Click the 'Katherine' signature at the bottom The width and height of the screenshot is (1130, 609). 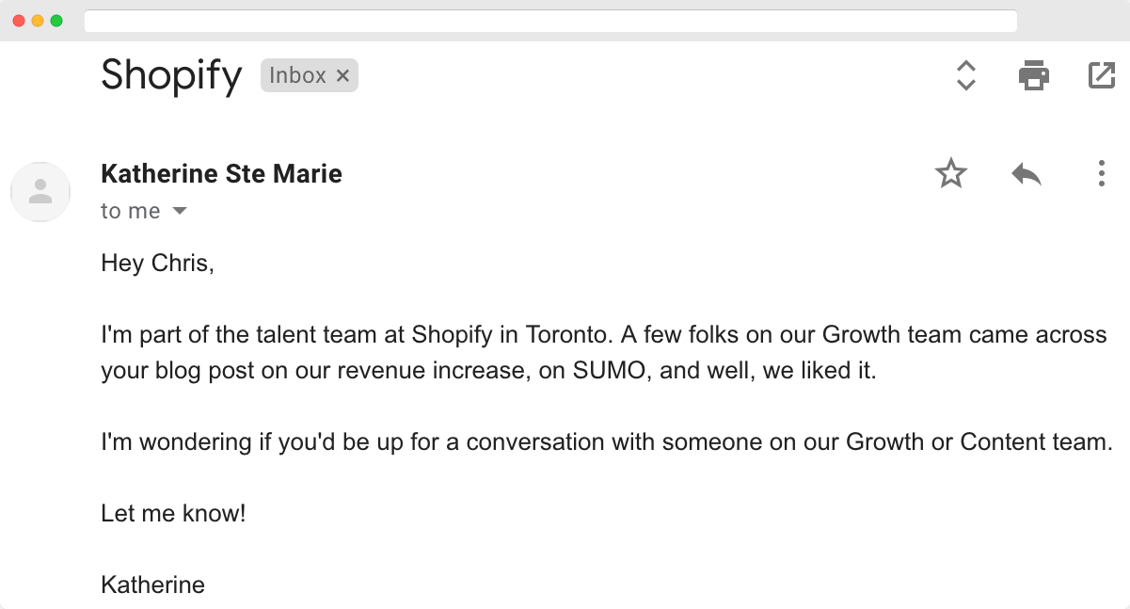(152, 585)
